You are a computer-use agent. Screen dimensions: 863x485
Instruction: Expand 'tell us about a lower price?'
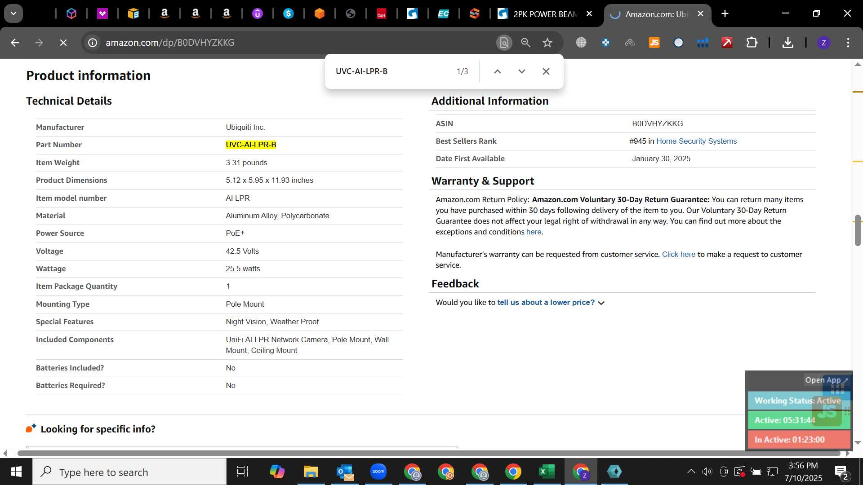point(551,303)
